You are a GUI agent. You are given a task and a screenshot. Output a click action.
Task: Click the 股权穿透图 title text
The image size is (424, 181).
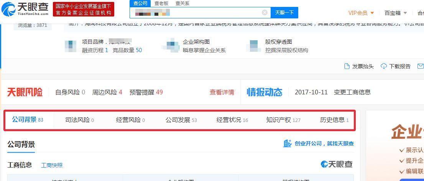[x=279, y=42]
